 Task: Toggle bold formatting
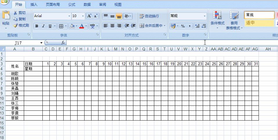click(x=37, y=26)
